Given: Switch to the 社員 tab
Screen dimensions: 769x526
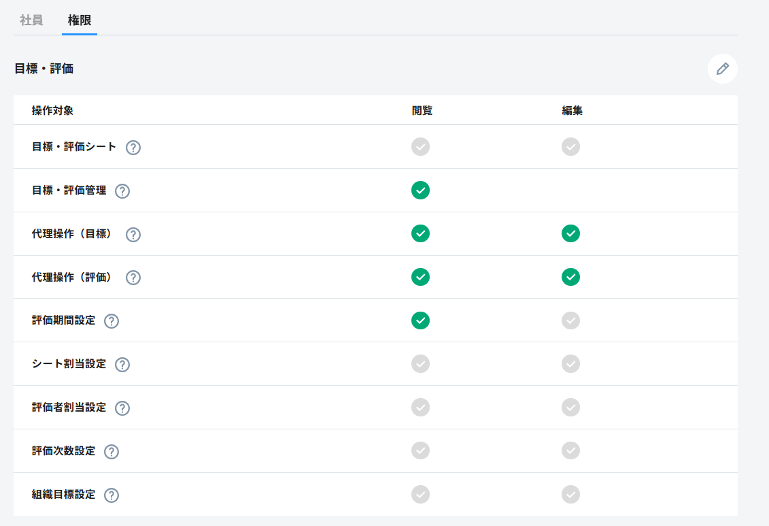Looking at the screenshot, I should (x=32, y=20).
